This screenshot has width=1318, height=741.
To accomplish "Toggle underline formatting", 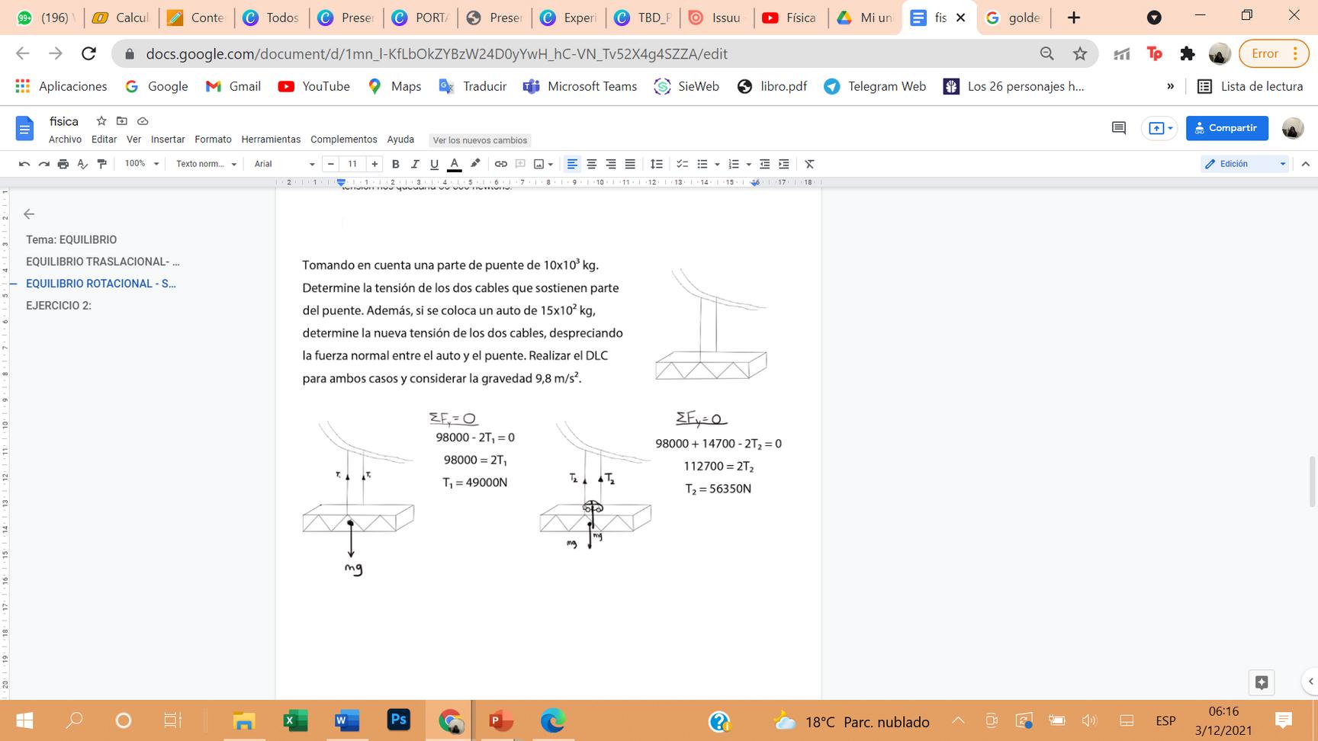I will point(434,164).
